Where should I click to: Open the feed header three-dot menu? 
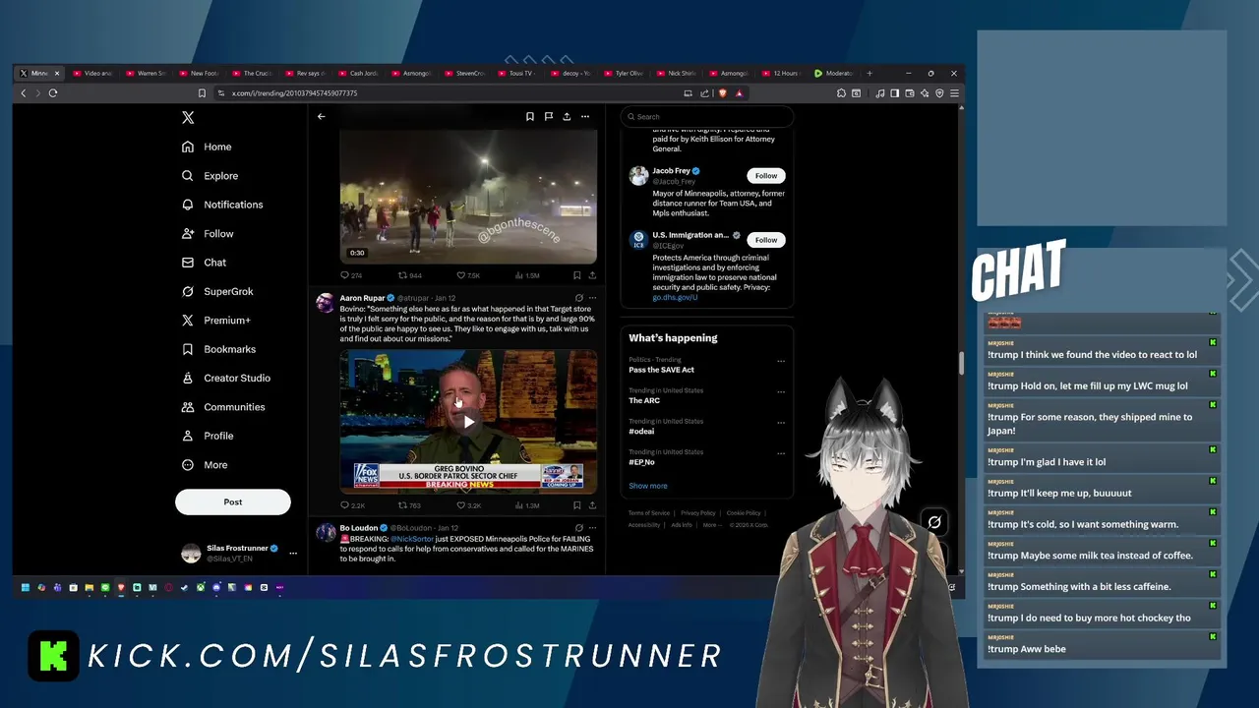pyautogui.click(x=585, y=116)
